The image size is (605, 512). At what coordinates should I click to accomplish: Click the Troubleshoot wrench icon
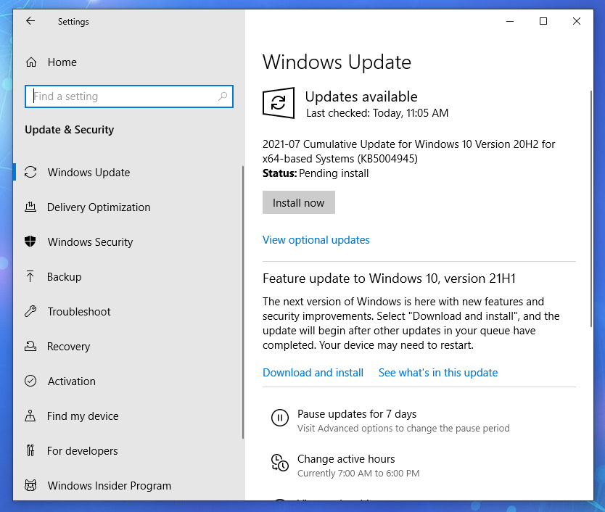click(30, 311)
